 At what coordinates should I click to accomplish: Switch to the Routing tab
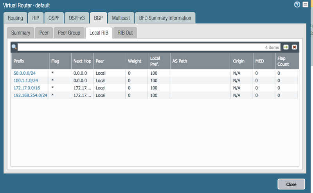tap(15, 18)
